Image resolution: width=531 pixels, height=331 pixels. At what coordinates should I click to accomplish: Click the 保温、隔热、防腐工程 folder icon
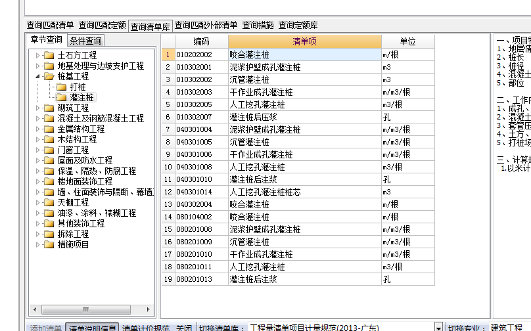coord(49,171)
